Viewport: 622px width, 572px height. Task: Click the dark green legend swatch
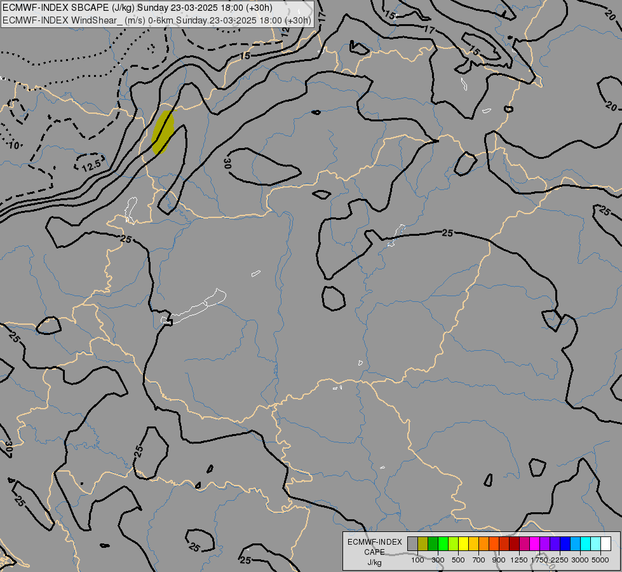(x=433, y=544)
